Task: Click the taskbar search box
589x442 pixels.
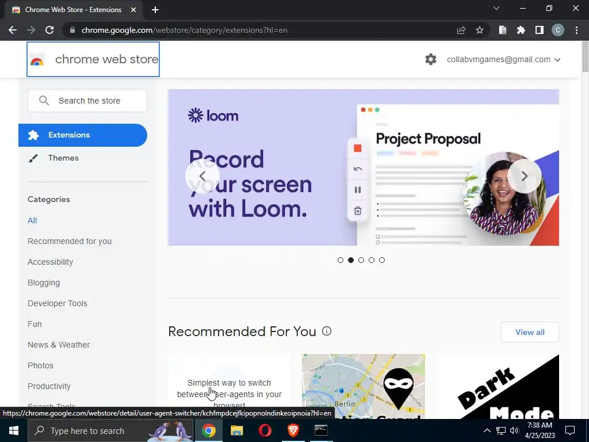Action: (x=110, y=430)
